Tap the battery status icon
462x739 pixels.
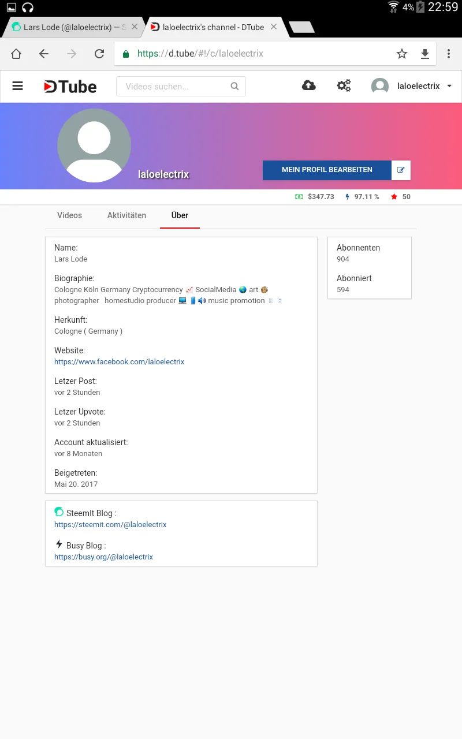[x=420, y=8]
